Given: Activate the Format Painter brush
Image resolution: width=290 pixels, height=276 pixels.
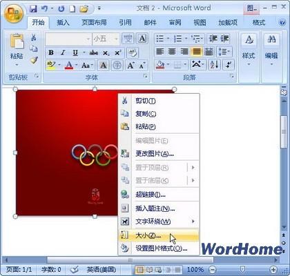Looking at the screenshot, I should point(34,60).
